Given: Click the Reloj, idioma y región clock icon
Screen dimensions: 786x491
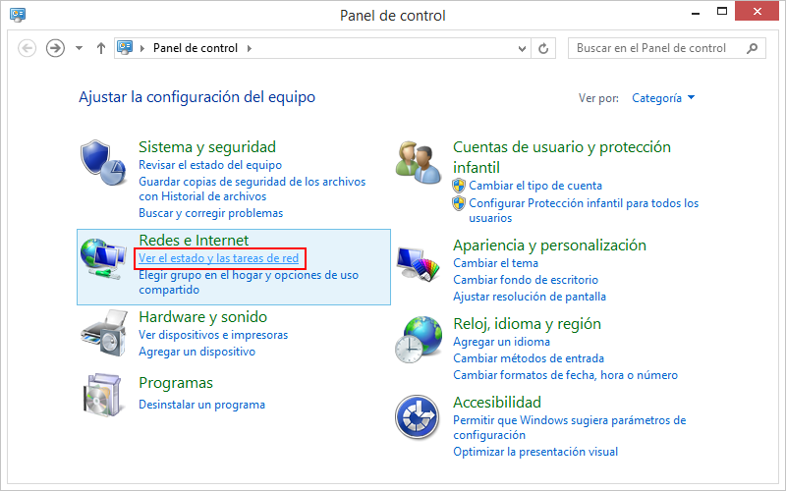Looking at the screenshot, I should (418, 339).
